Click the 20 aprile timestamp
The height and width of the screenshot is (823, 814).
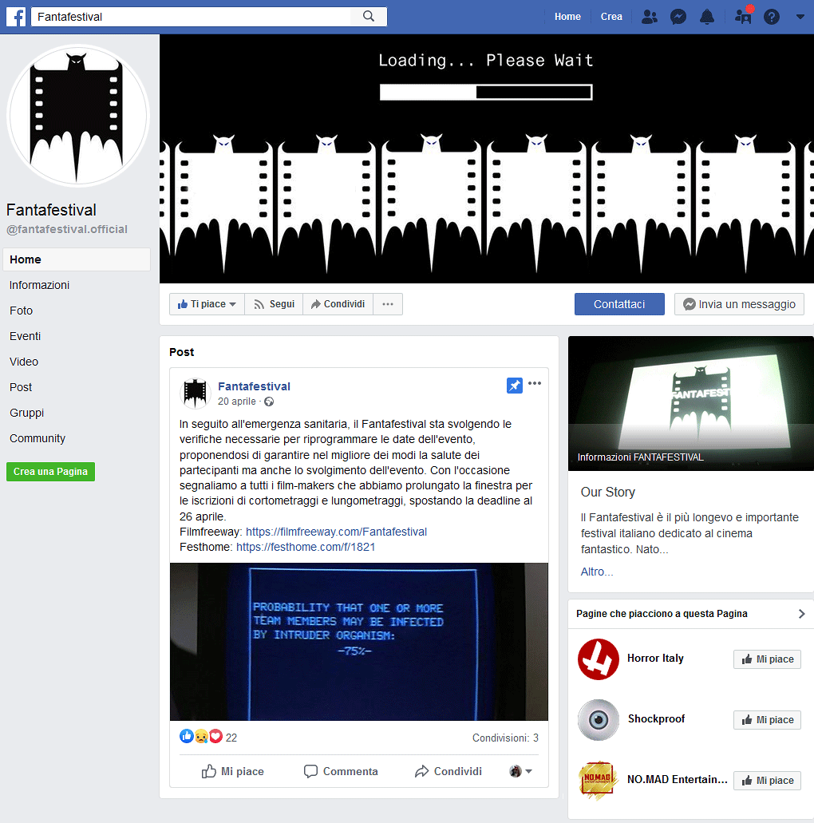pyautogui.click(x=237, y=402)
